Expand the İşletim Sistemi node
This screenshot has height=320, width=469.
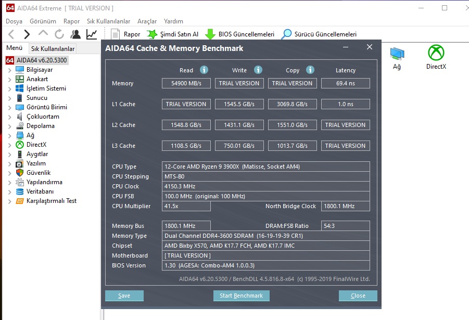tap(9, 89)
